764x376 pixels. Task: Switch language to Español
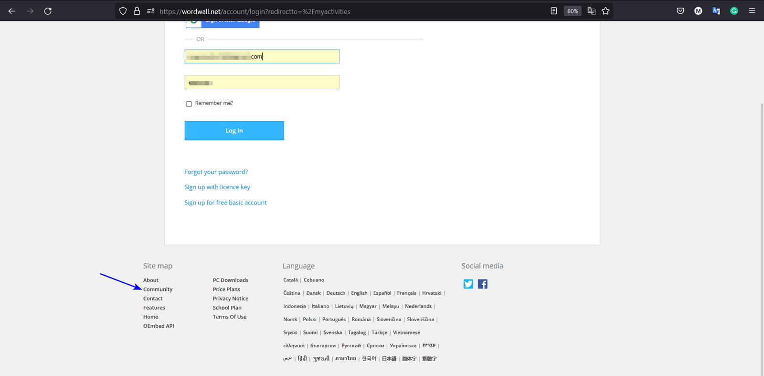tap(382, 293)
